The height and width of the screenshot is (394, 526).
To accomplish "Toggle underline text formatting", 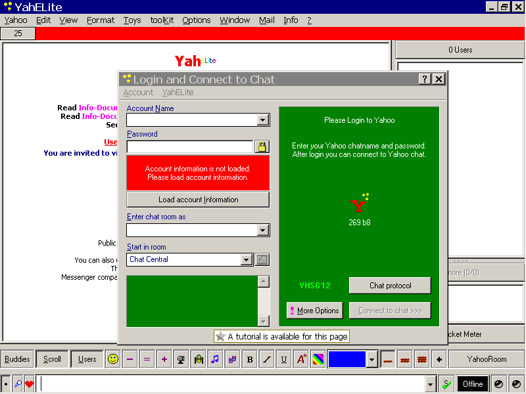I will 284,359.
